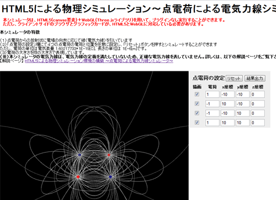This screenshot has width=276, height=200.
Task: Click the upper-right red charge sphere
Action: coord(109,155)
